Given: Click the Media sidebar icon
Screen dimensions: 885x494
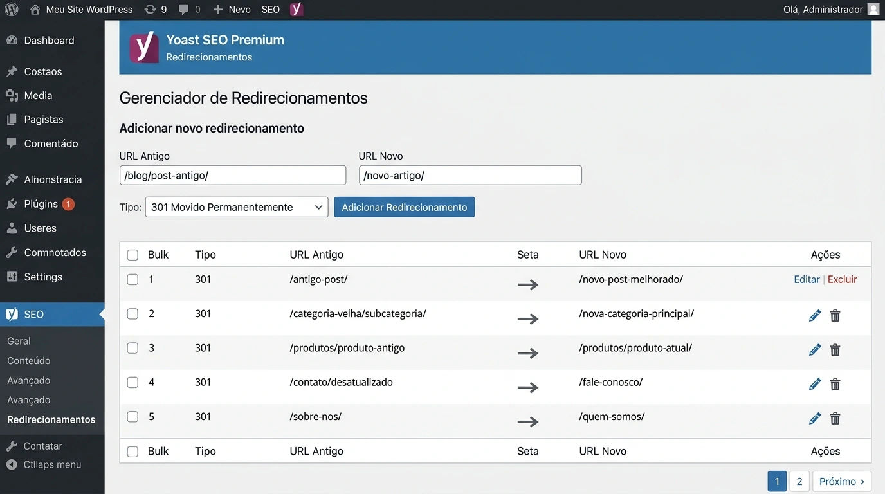Looking at the screenshot, I should click(x=12, y=95).
